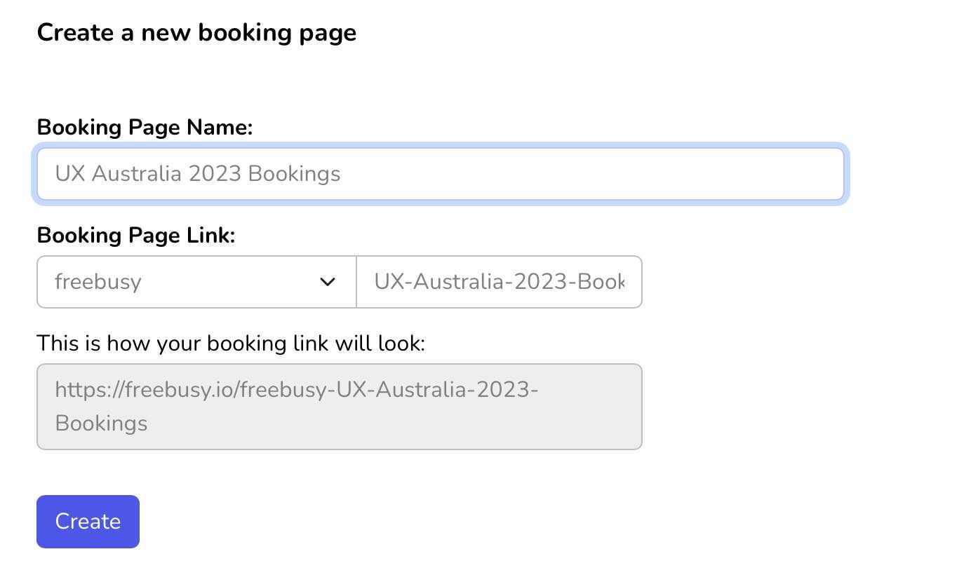Select the freebusy text in the dropdown

point(98,282)
